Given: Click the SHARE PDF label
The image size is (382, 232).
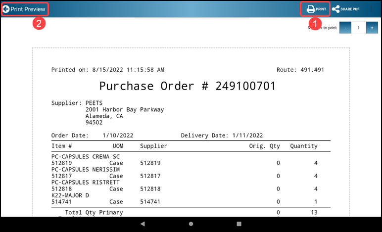Looking at the screenshot, I should pos(350,9).
